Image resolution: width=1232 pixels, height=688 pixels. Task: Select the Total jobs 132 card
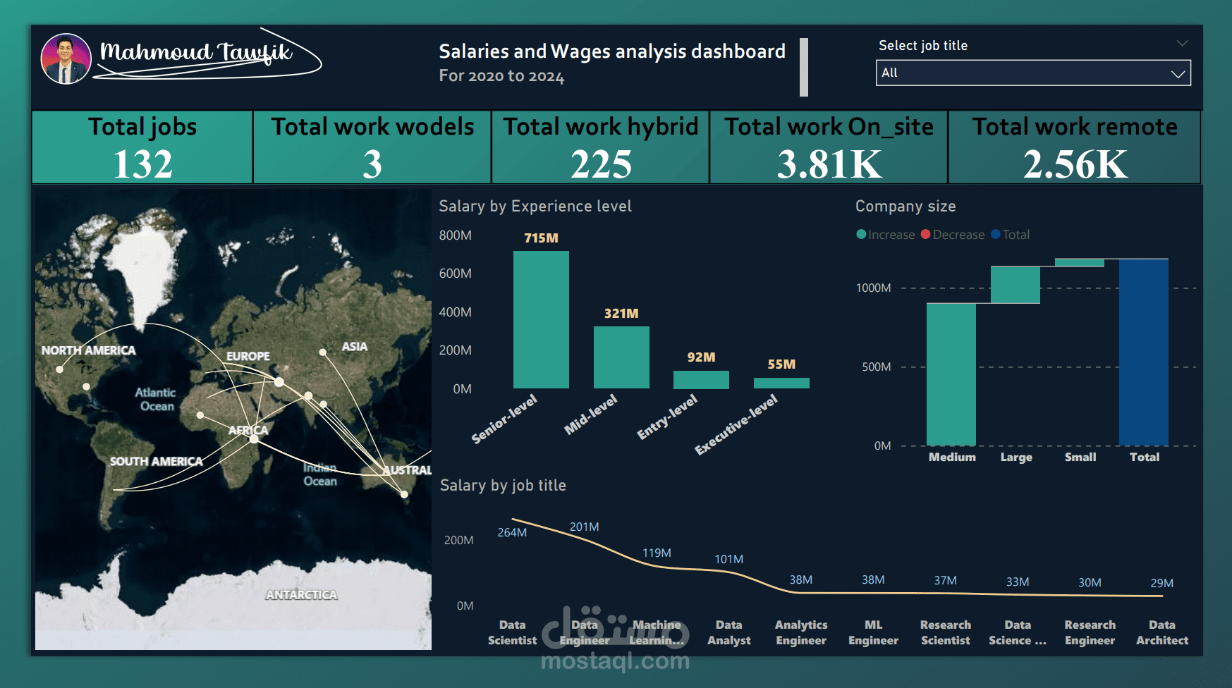click(x=142, y=147)
